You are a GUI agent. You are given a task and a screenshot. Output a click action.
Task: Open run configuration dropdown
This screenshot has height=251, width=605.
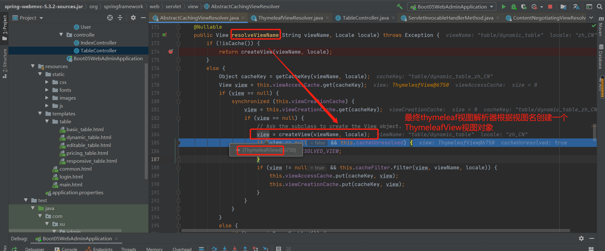tap(452, 7)
